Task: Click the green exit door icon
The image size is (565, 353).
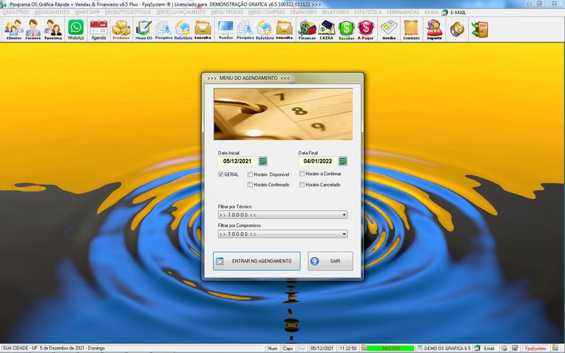Action: 480,29
